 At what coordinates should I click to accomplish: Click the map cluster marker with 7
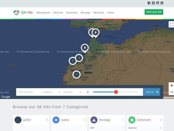pyautogui.click(x=76, y=74)
